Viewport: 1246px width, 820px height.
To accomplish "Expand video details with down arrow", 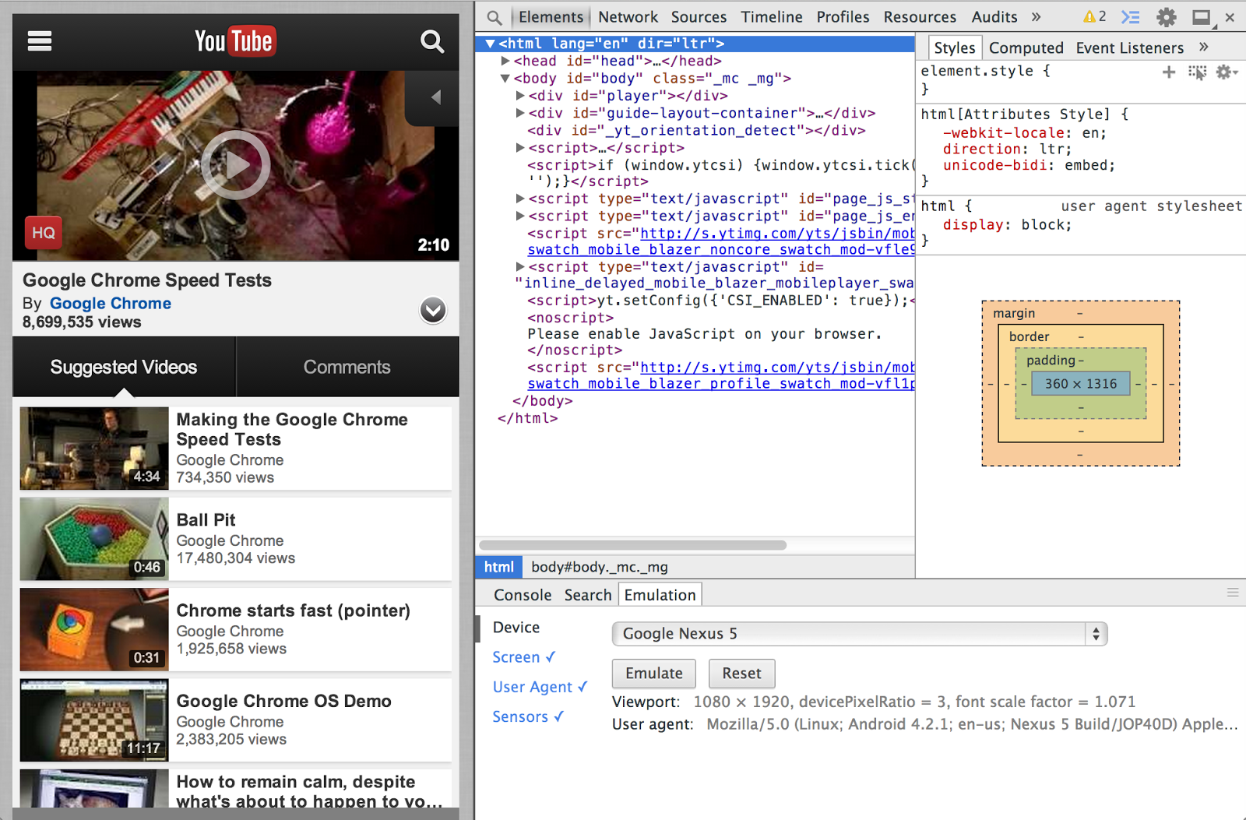I will coord(433,310).
